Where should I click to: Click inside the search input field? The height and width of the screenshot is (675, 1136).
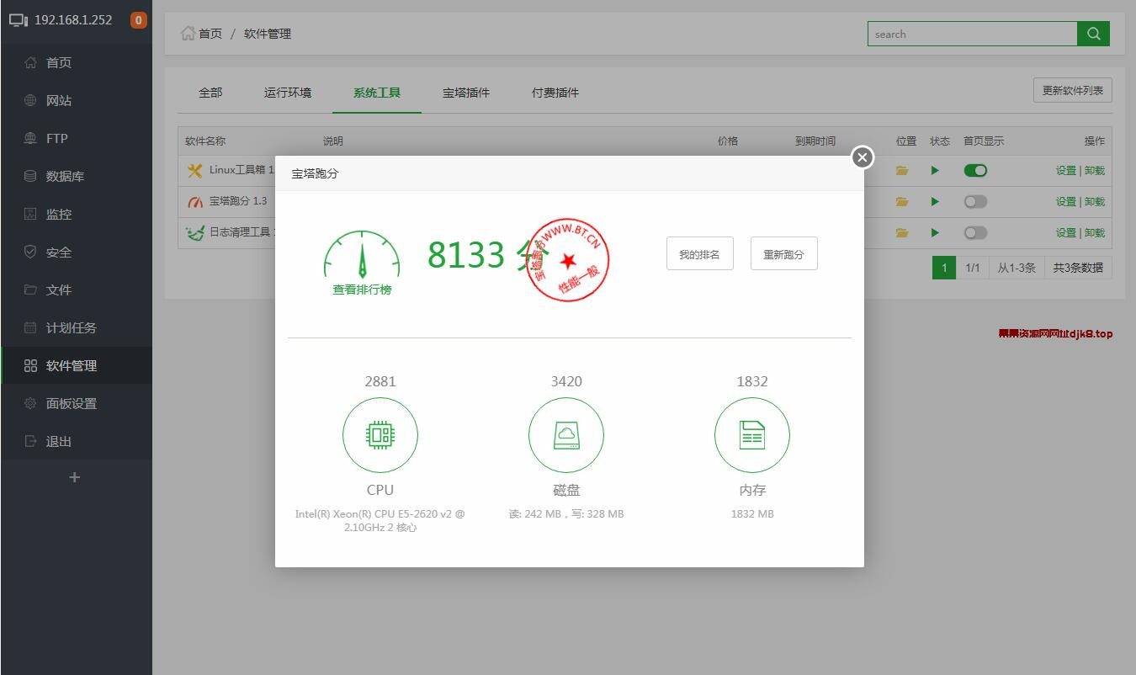coord(968,34)
